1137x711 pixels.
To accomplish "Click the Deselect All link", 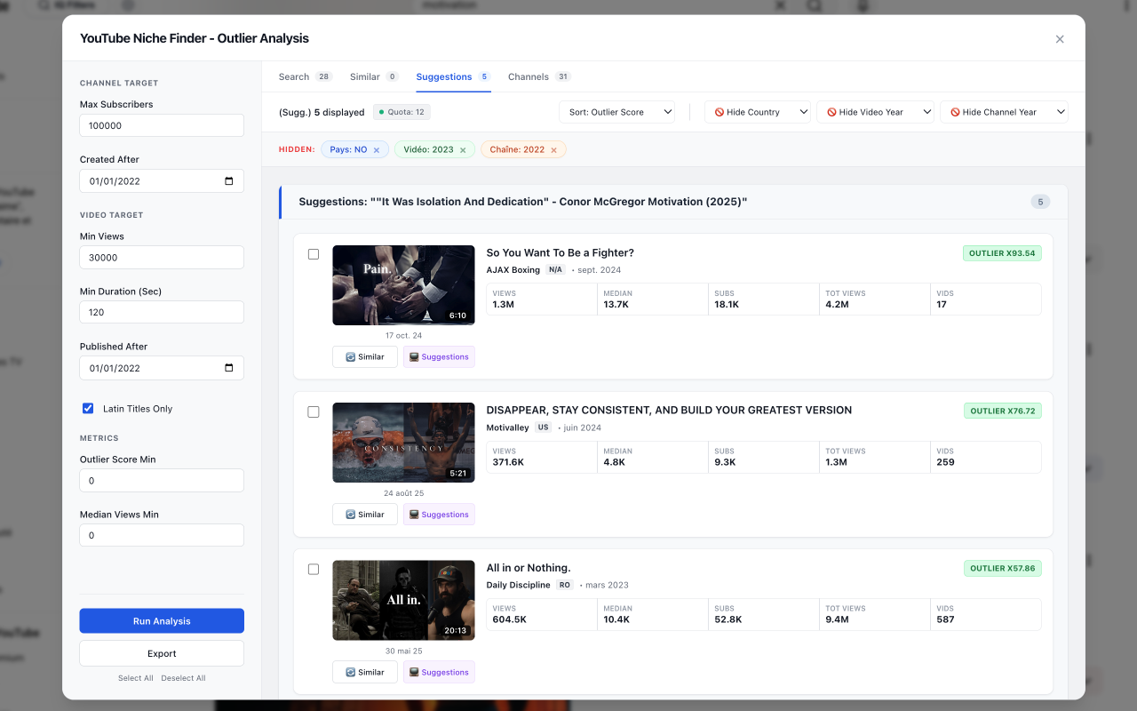I will coord(183,678).
